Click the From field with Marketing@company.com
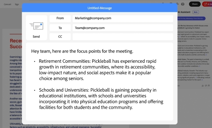 (x=123, y=18)
